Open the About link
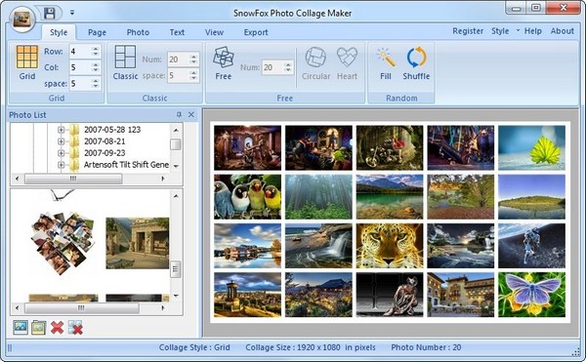Screen dimensions: 586x362 [x=563, y=31]
